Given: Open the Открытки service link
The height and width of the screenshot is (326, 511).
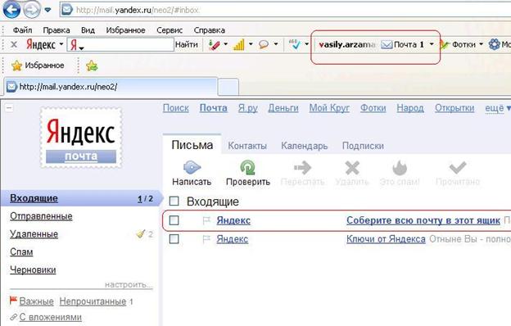Looking at the screenshot, I should (454, 108).
